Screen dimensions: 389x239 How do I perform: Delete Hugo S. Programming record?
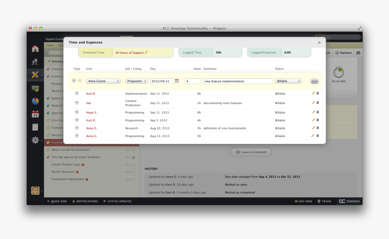(318, 112)
